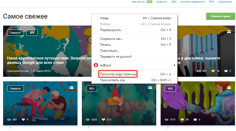Click the SEO tag on the purple ghost card
236x131 pixels.
170,88
